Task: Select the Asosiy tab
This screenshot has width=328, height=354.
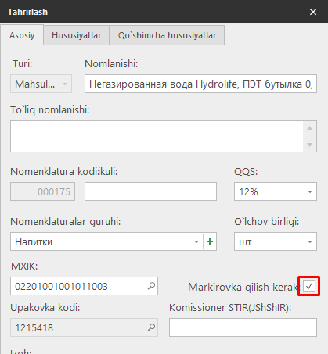Action: (x=22, y=35)
